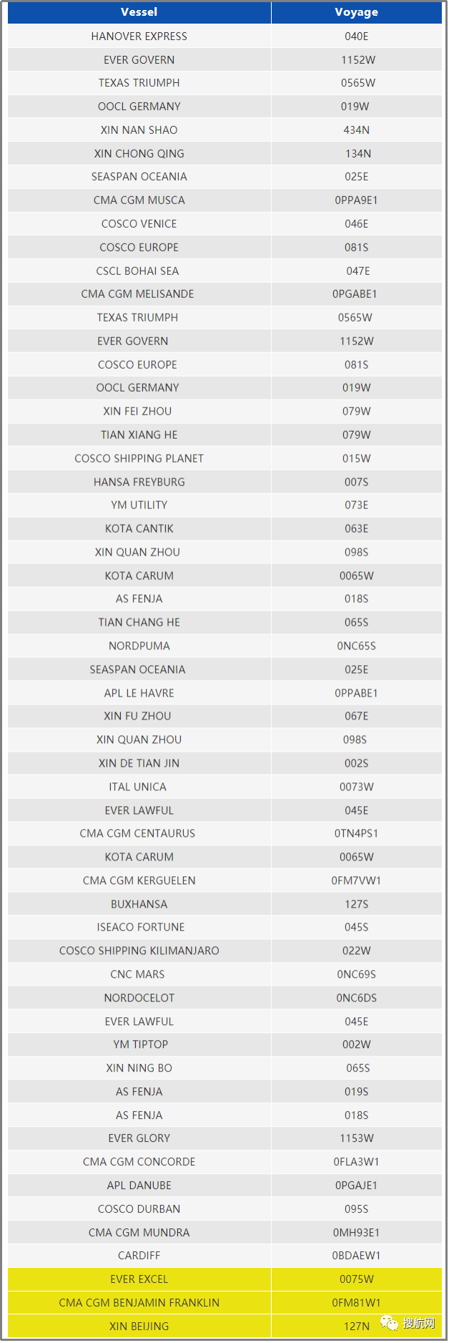Screen dimensions: 449x1343
Task: Click the YM TIPTOP vessel name
Action: coord(141,1045)
